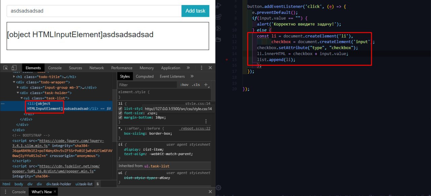Show more DevTools tabs with double chevron

pyautogui.click(x=188, y=68)
